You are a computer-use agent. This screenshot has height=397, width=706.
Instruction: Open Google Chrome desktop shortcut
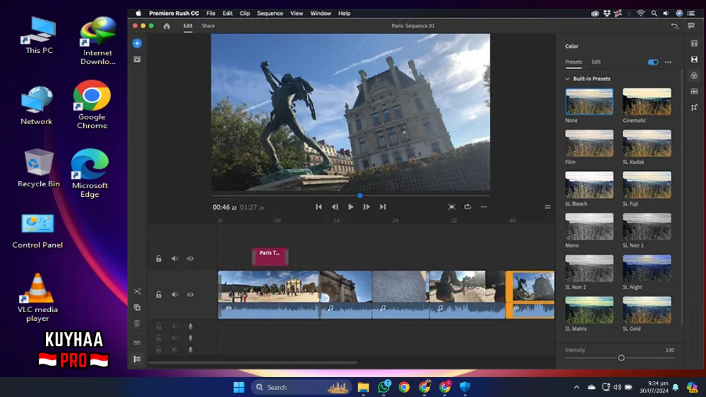pyautogui.click(x=92, y=105)
